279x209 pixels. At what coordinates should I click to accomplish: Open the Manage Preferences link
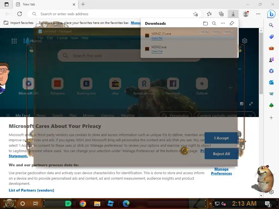221,171
